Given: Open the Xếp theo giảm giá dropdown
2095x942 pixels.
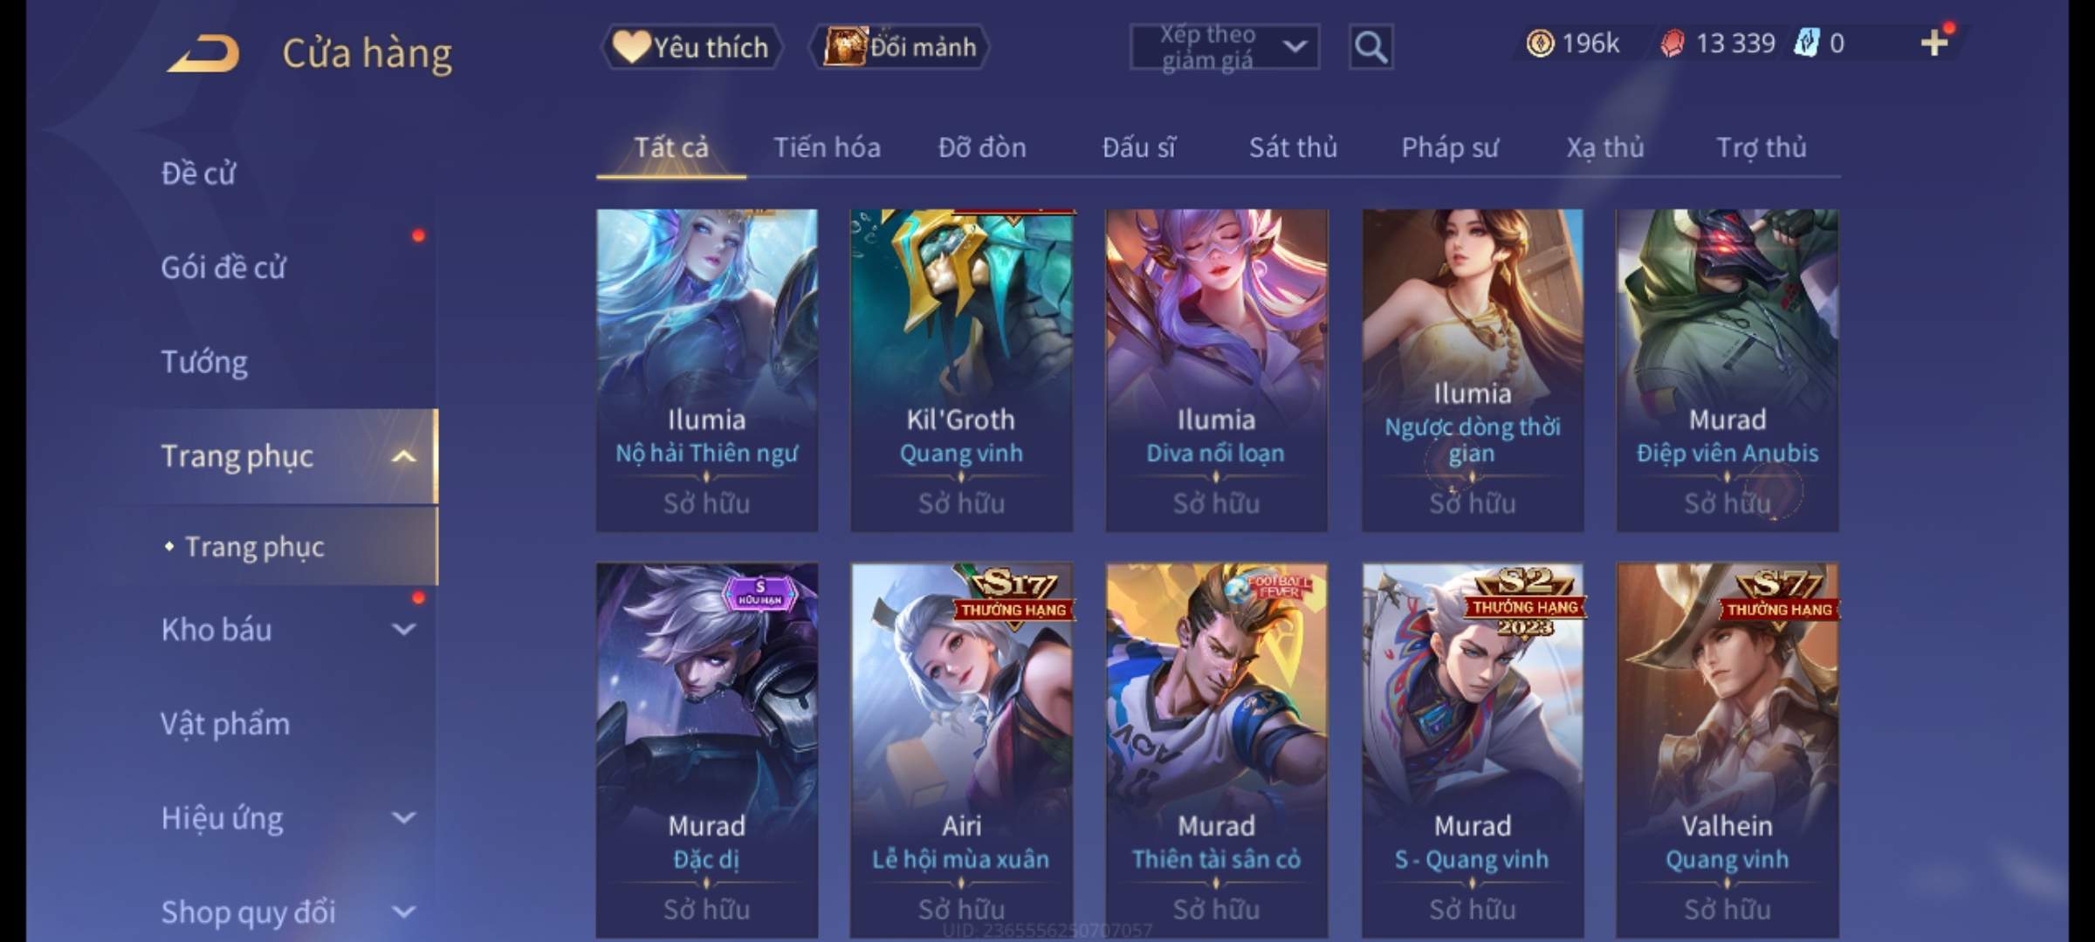Looking at the screenshot, I should pos(1224,47).
